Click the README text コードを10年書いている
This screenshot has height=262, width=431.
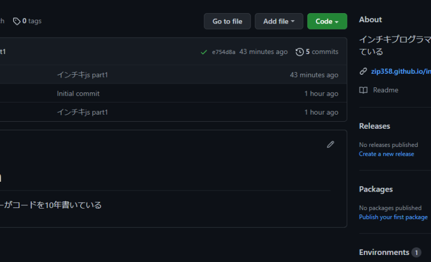(57, 205)
